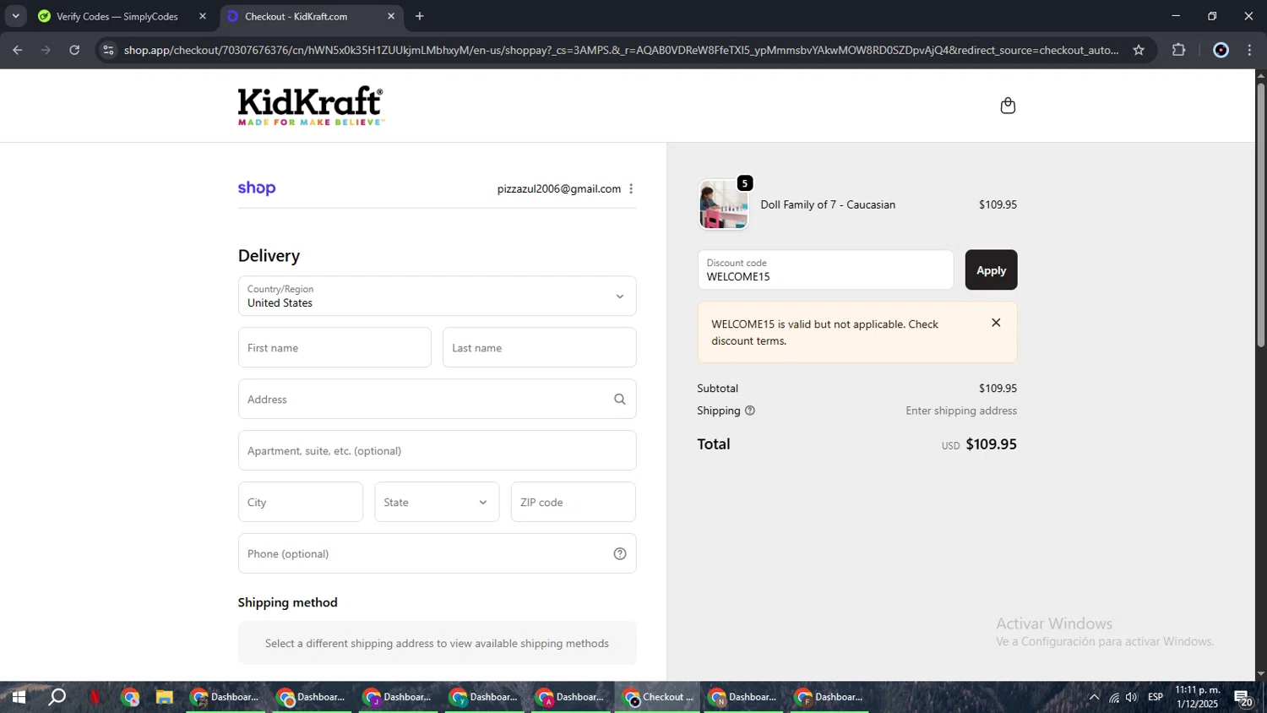Screen dimensions: 1267x713
Task: Open the network Wi-Fi tray icon
Action: click(1114, 697)
